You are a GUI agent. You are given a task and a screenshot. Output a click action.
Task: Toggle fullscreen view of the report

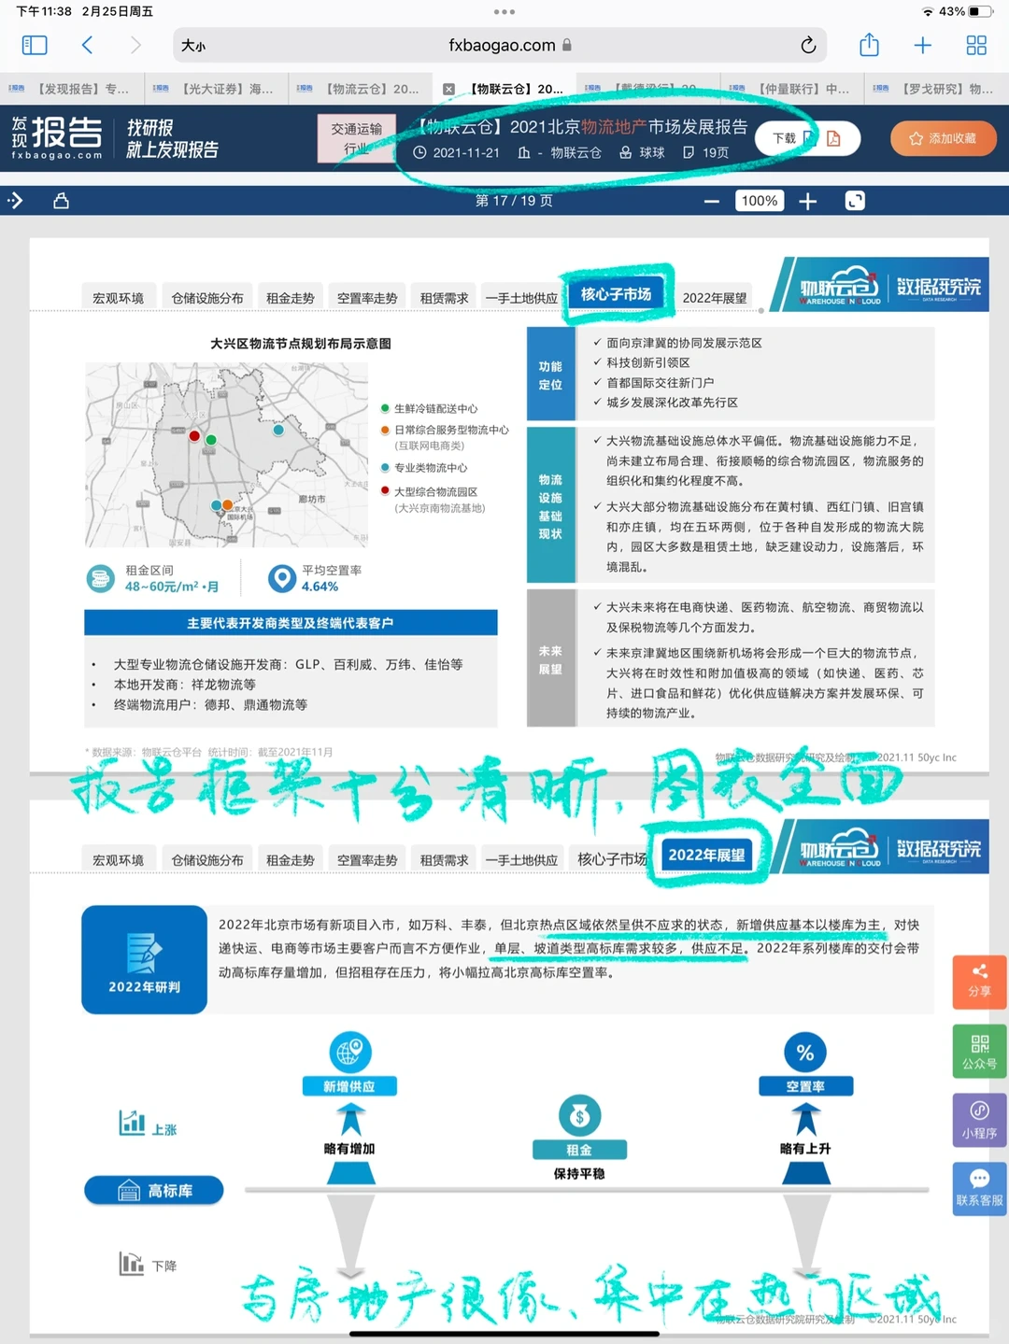click(x=855, y=200)
